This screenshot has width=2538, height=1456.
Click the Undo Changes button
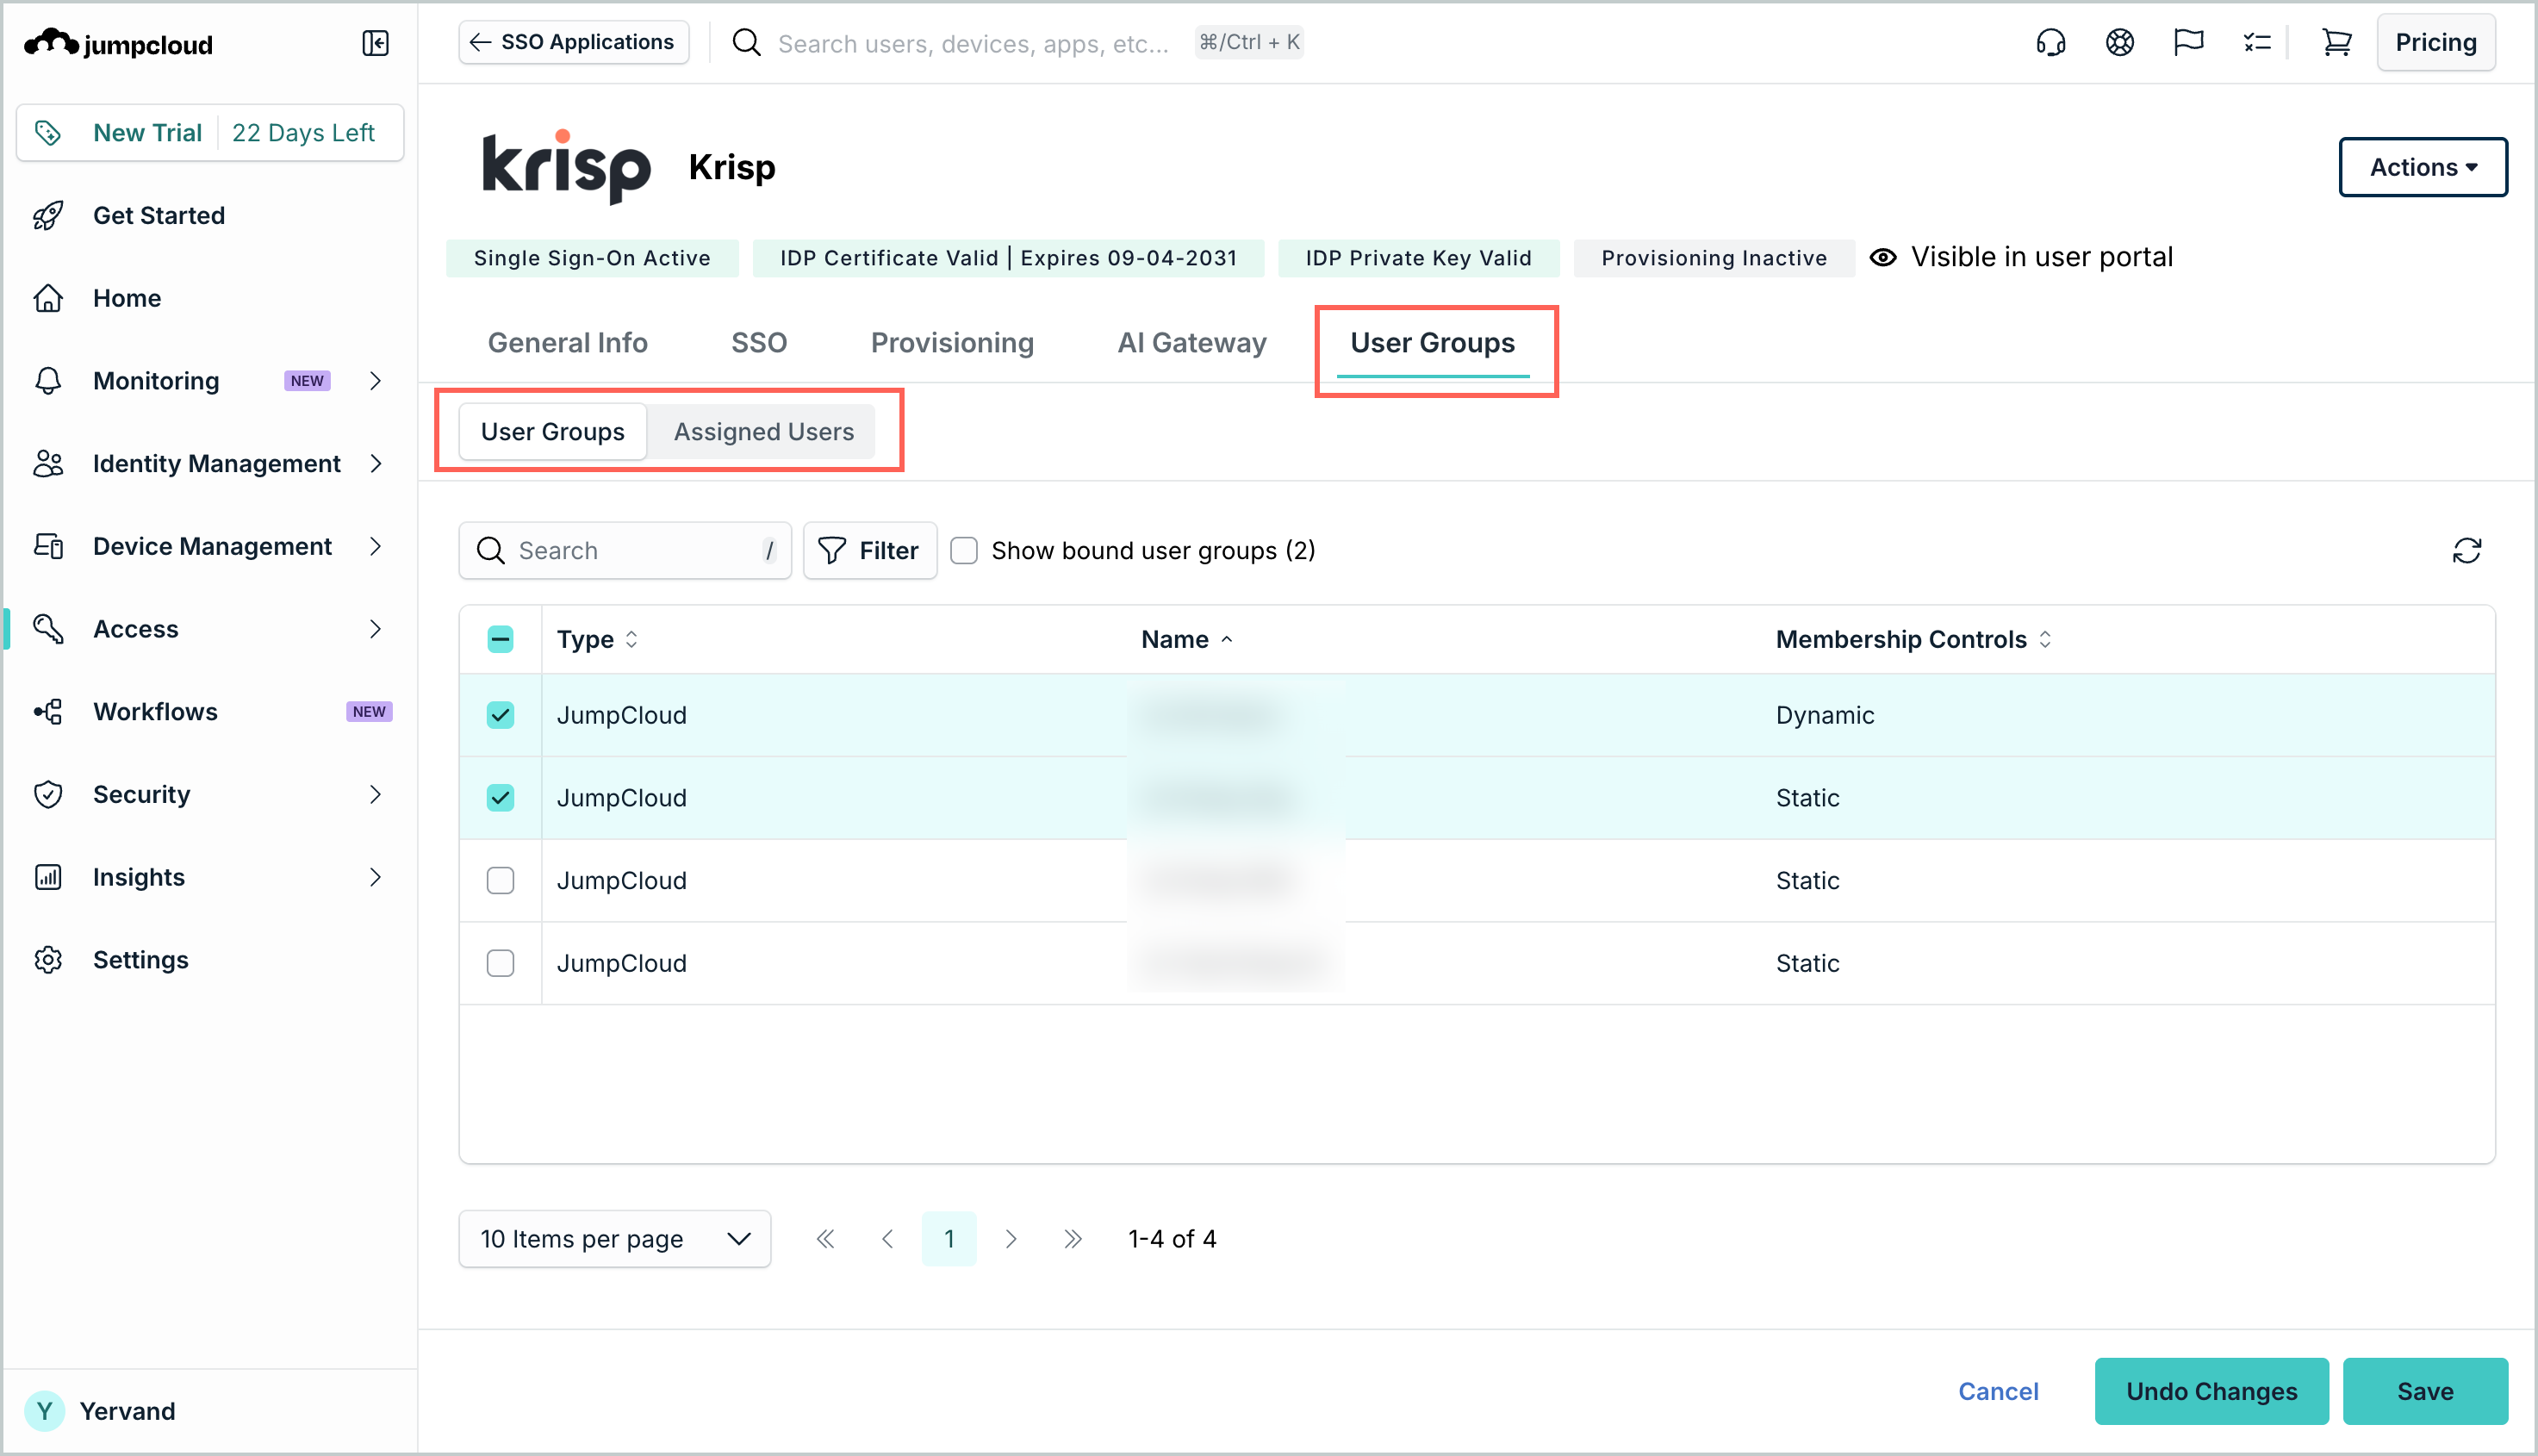point(2211,1391)
